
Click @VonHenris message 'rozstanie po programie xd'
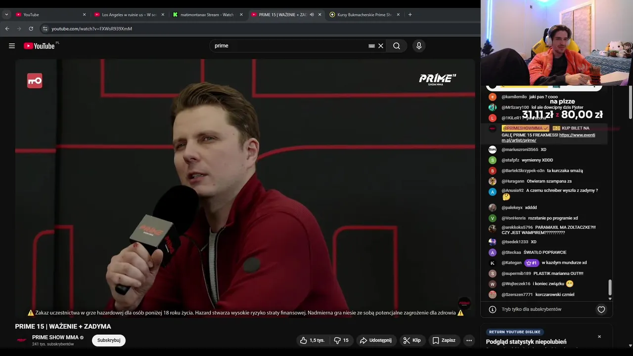coord(553,218)
